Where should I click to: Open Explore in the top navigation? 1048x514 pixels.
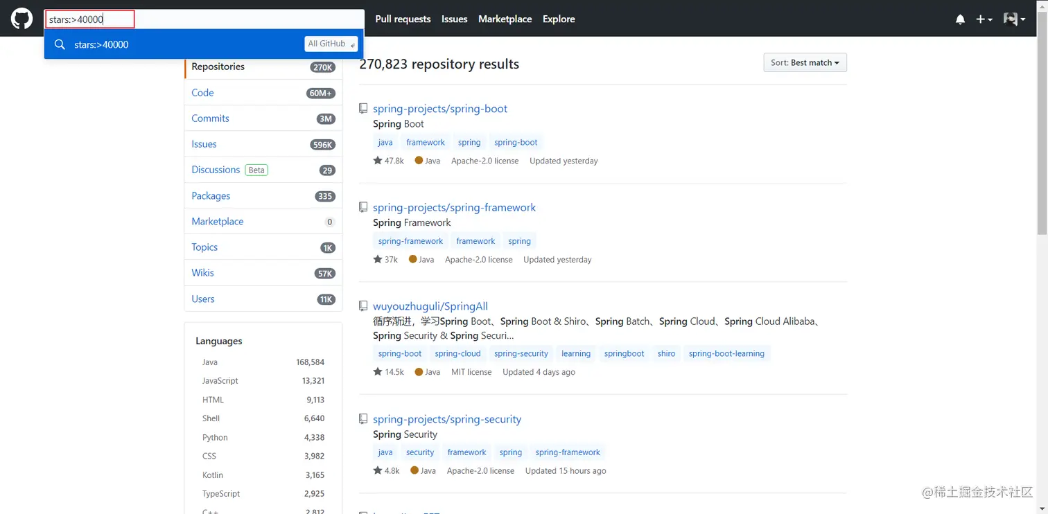coord(559,19)
